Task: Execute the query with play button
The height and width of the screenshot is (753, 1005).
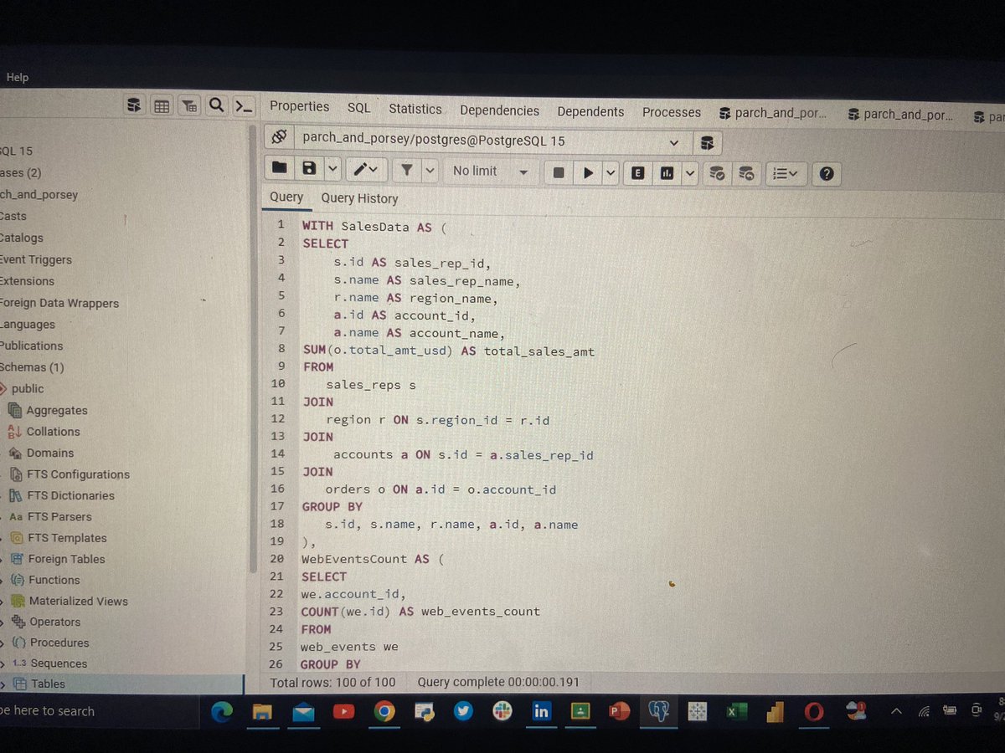Action: coord(589,172)
